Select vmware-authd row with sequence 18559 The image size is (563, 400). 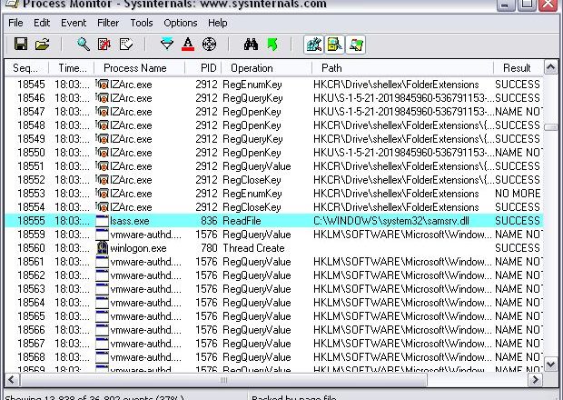[x=274, y=235]
